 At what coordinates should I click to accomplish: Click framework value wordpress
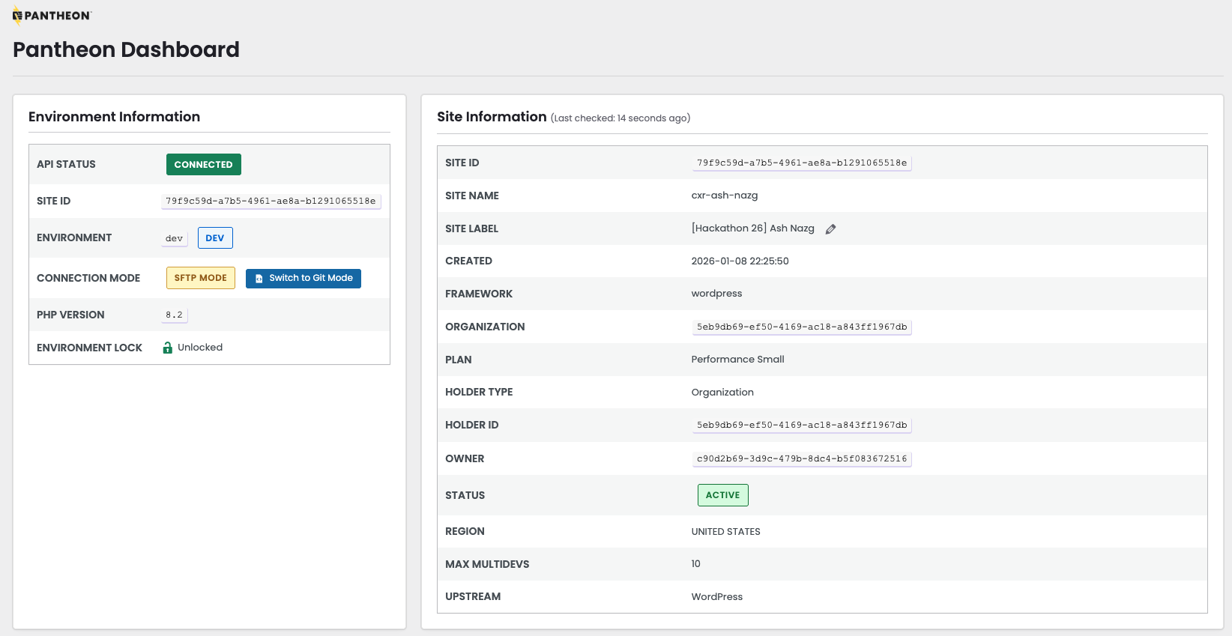717,294
